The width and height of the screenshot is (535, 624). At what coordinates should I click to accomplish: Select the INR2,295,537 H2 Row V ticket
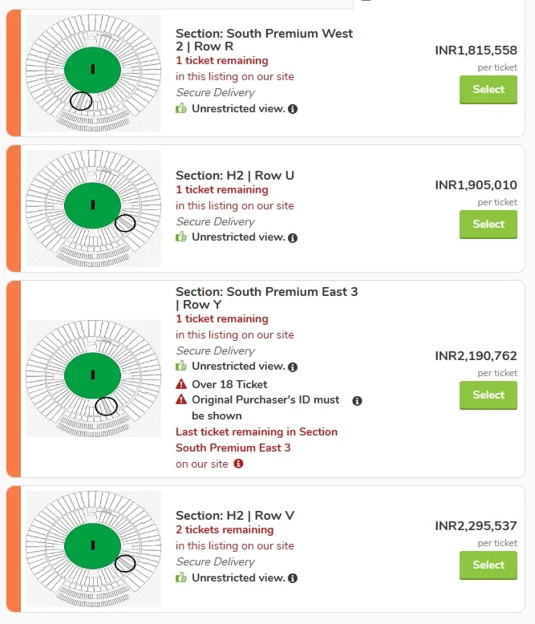click(488, 565)
